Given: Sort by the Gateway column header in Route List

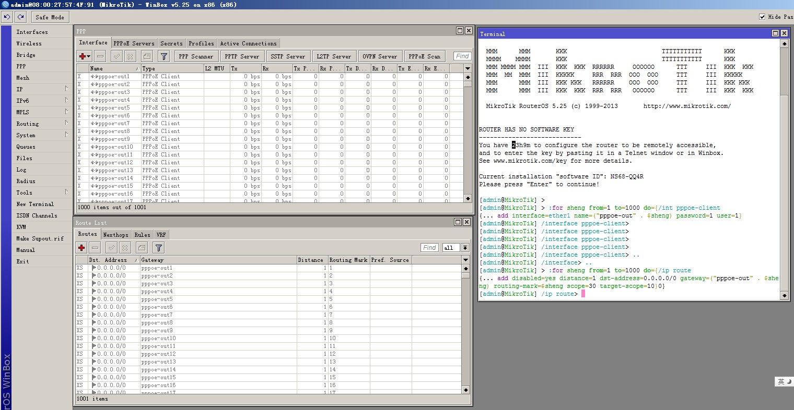Looking at the screenshot, I should (x=218, y=260).
